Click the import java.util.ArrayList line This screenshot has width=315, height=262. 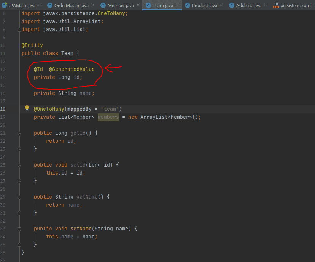pos(62,21)
